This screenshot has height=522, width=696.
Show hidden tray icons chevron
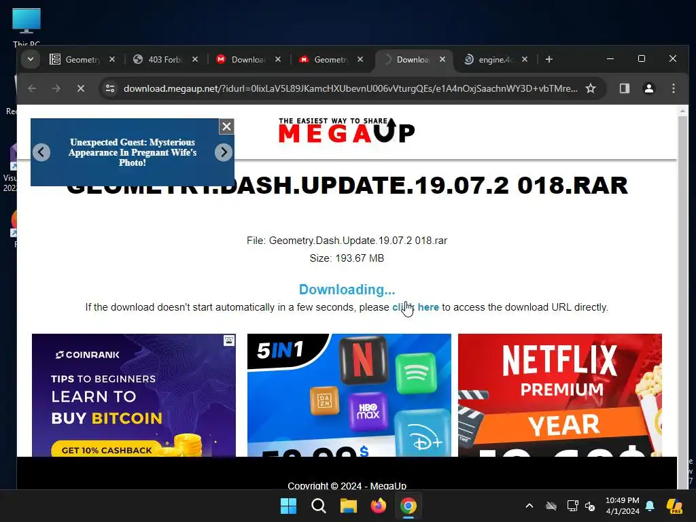(x=529, y=506)
